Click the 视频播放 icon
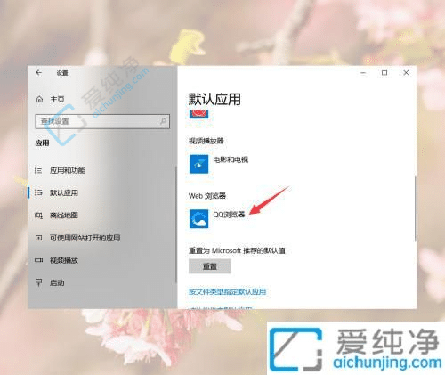 click(x=38, y=260)
